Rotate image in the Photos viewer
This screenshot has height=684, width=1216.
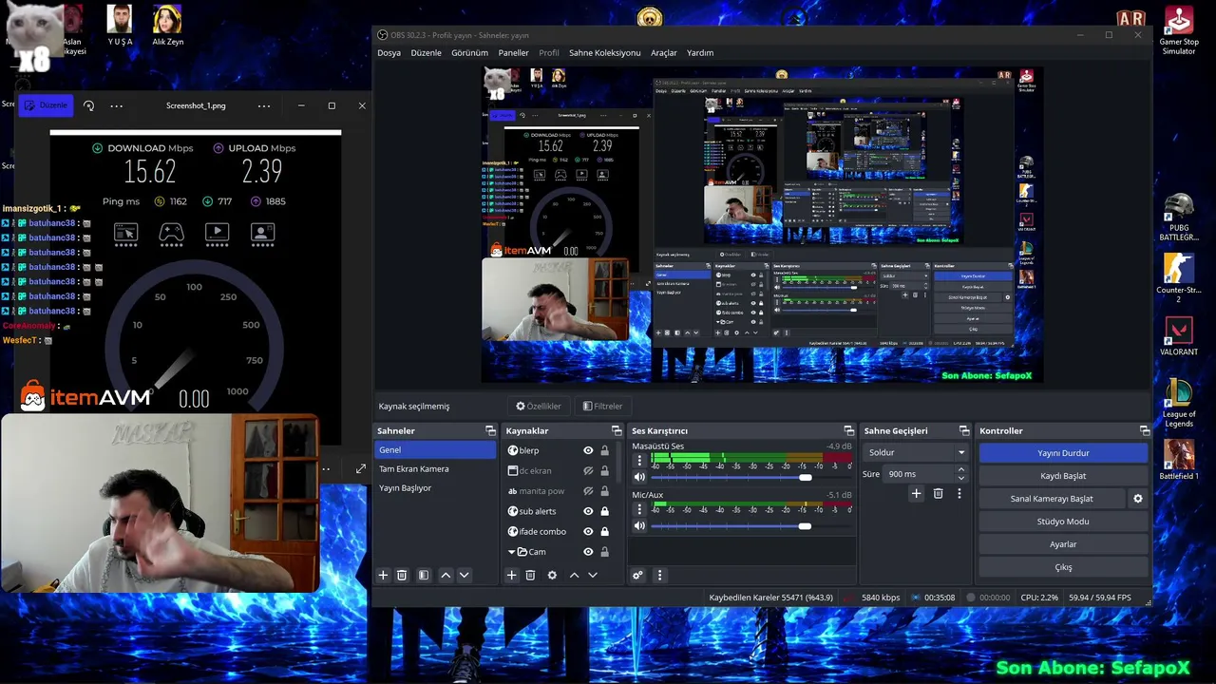pyautogui.click(x=88, y=105)
